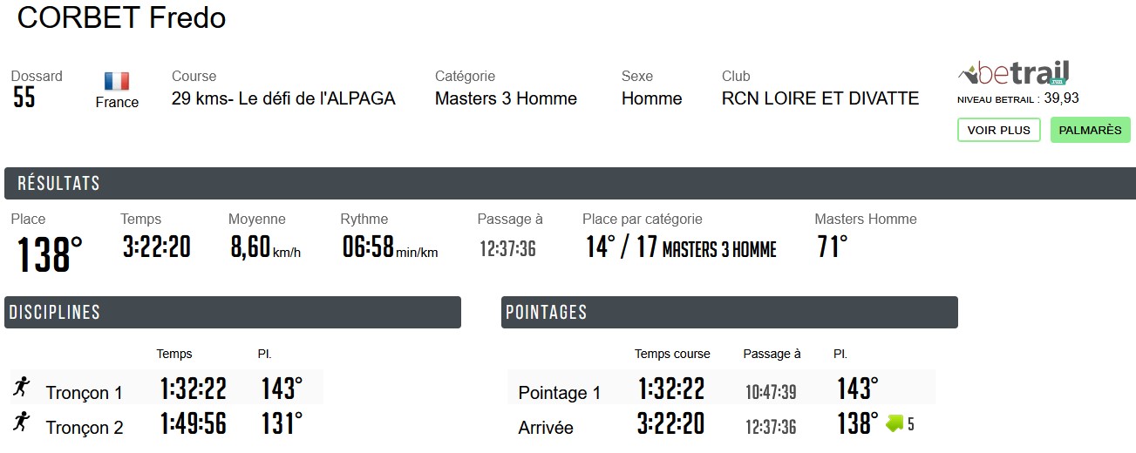
Task: Click the runner icon beside Tronçon 2
Action: [x=22, y=423]
